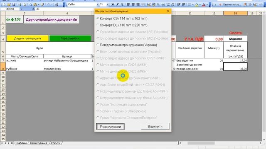266x149 pixels.
Task: Click the Paste clipboard icon
Action: click(35, 5)
